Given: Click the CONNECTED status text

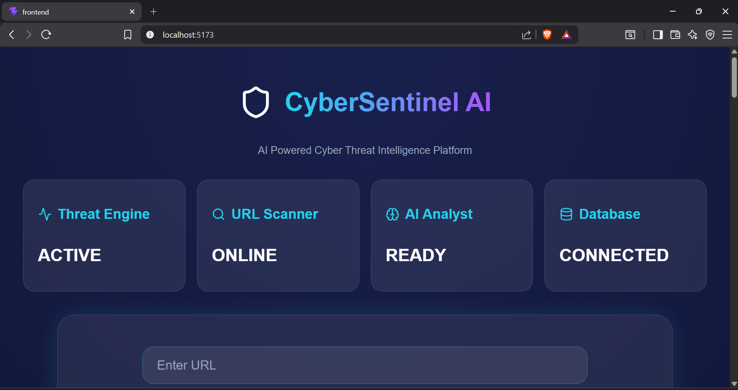Looking at the screenshot, I should pos(614,255).
